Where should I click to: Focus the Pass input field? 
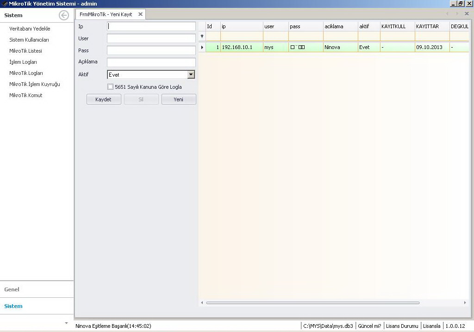(151, 50)
